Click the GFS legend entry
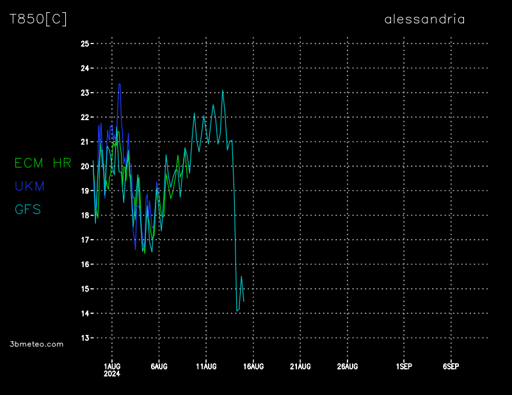The width and height of the screenshot is (512, 395). click(28, 210)
